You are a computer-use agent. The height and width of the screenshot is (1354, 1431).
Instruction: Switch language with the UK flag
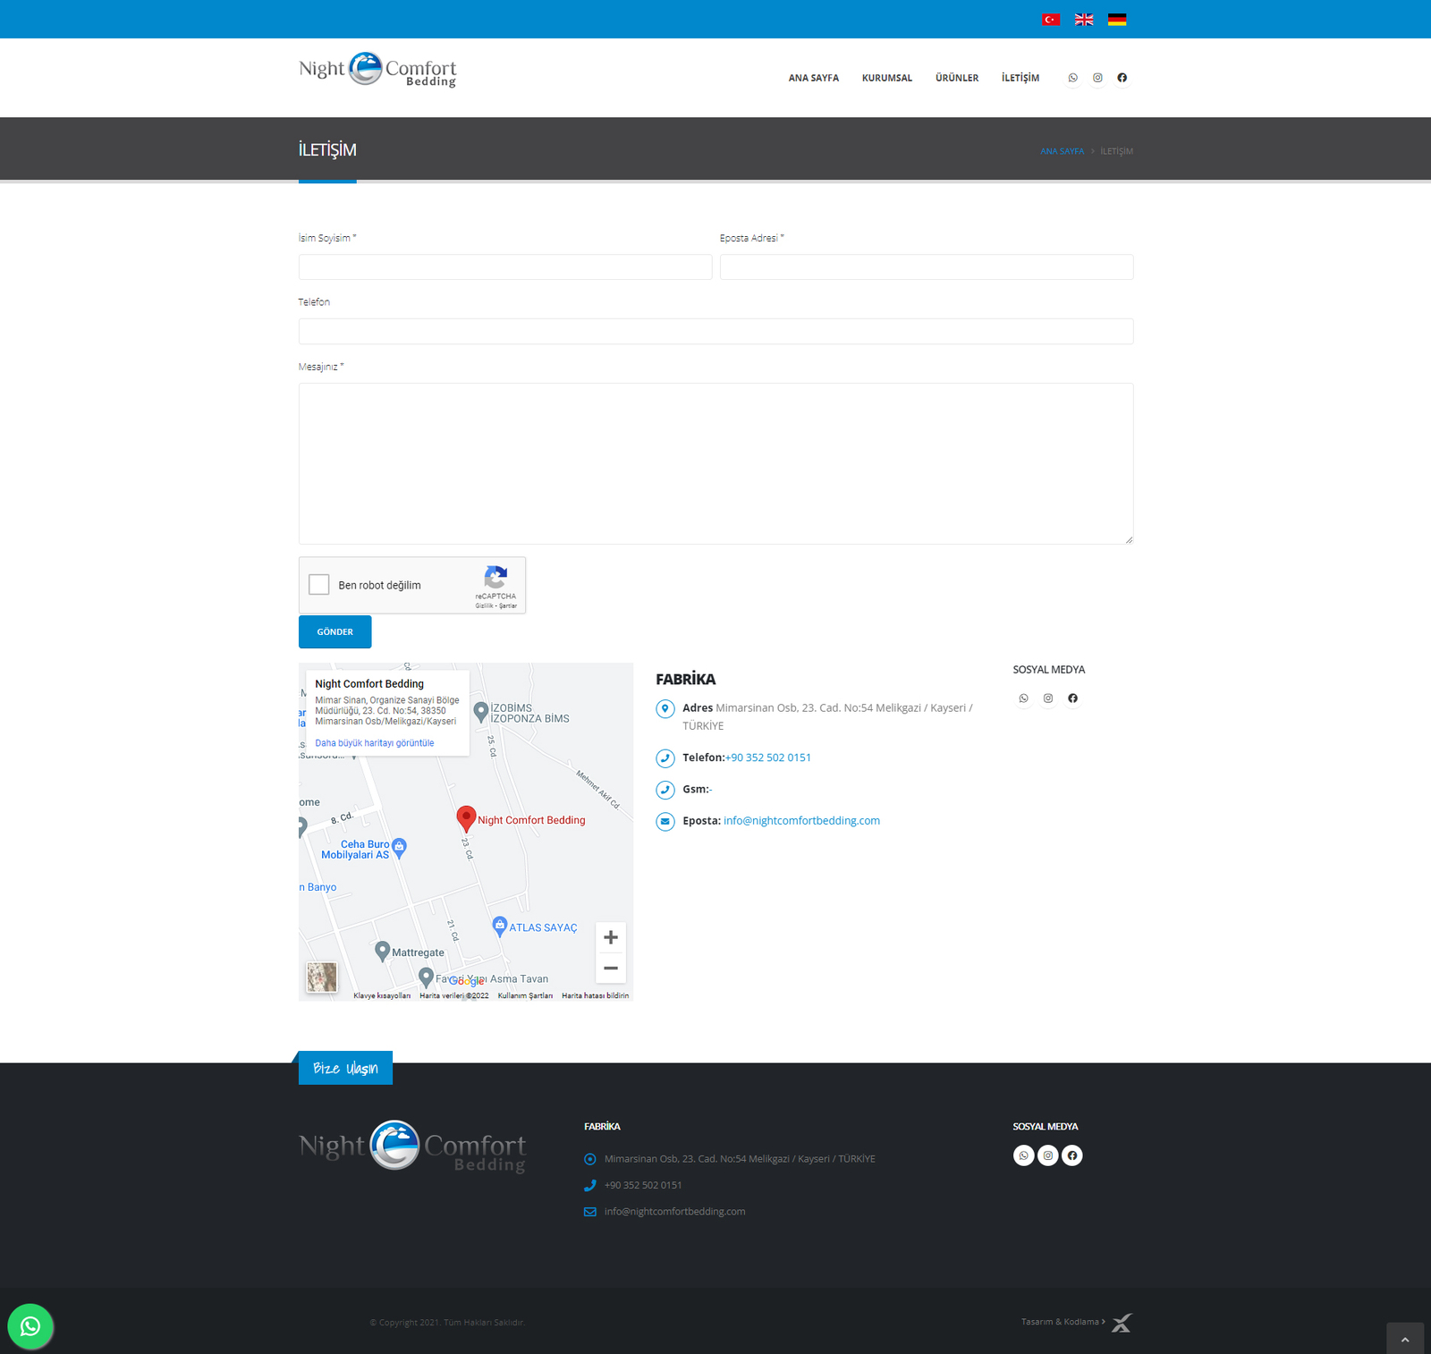(1084, 20)
